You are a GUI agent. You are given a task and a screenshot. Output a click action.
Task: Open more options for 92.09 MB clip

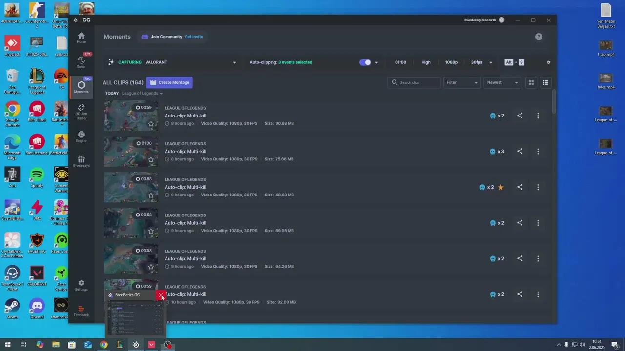point(538,294)
